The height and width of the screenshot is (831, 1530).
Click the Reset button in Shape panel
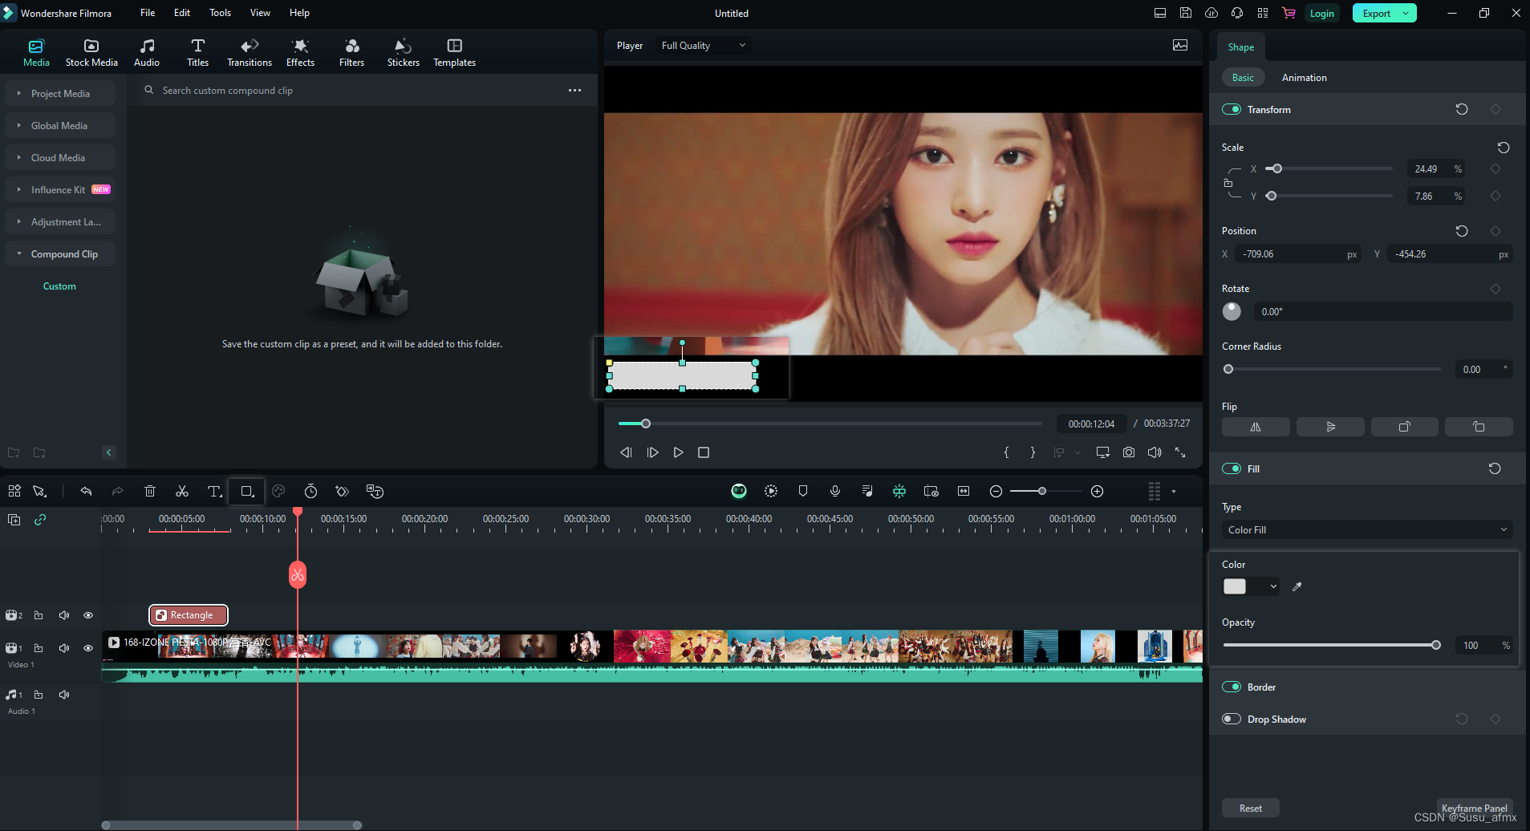tap(1250, 808)
